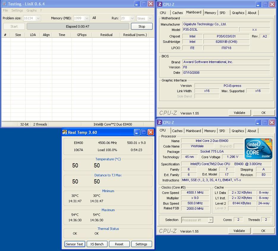This screenshot has width=278, height=251.
Task: Run the Real Temp Sensor Test
Action: pyautogui.click(x=75, y=244)
